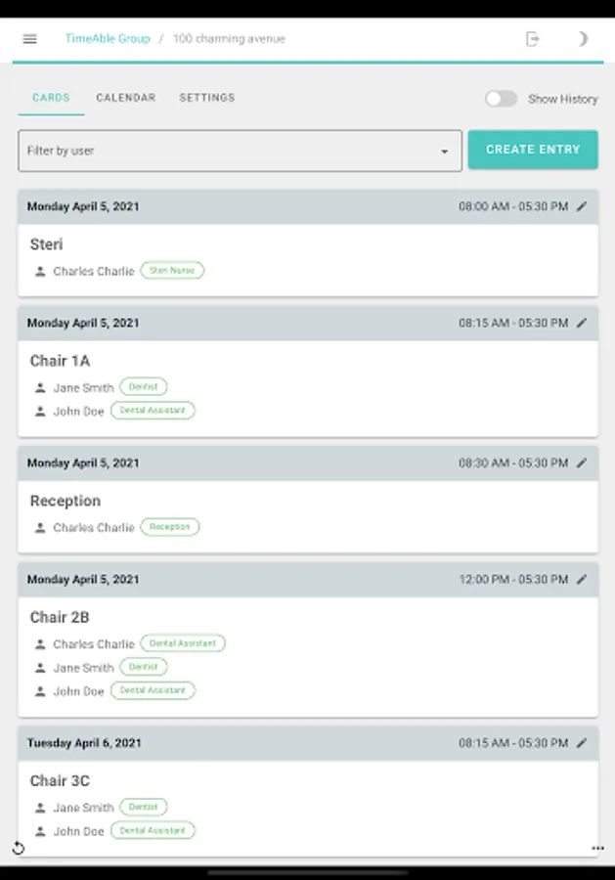Open the hamburger navigation menu
The image size is (615, 880).
[30, 39]
